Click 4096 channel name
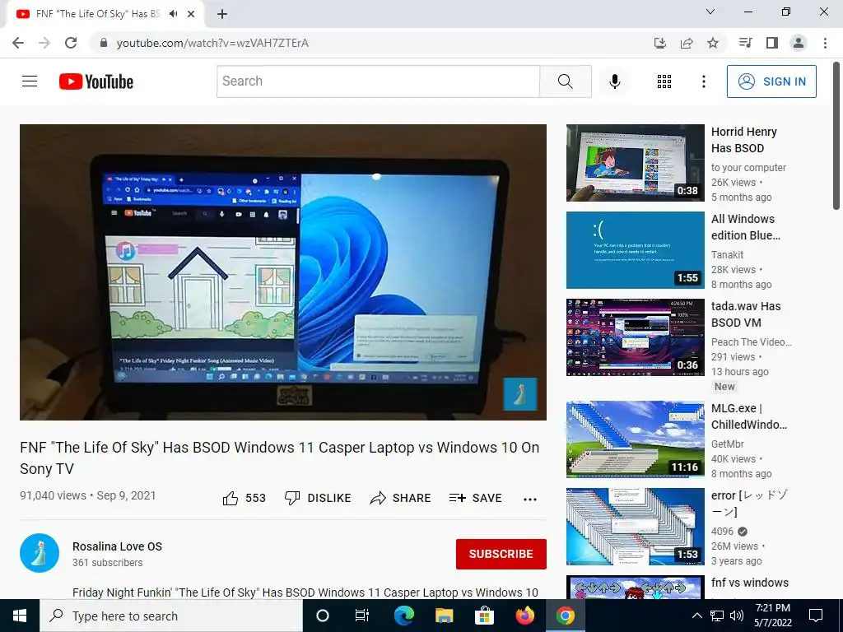843x632 pixels. pyautogui.click(x=721, y=531)
